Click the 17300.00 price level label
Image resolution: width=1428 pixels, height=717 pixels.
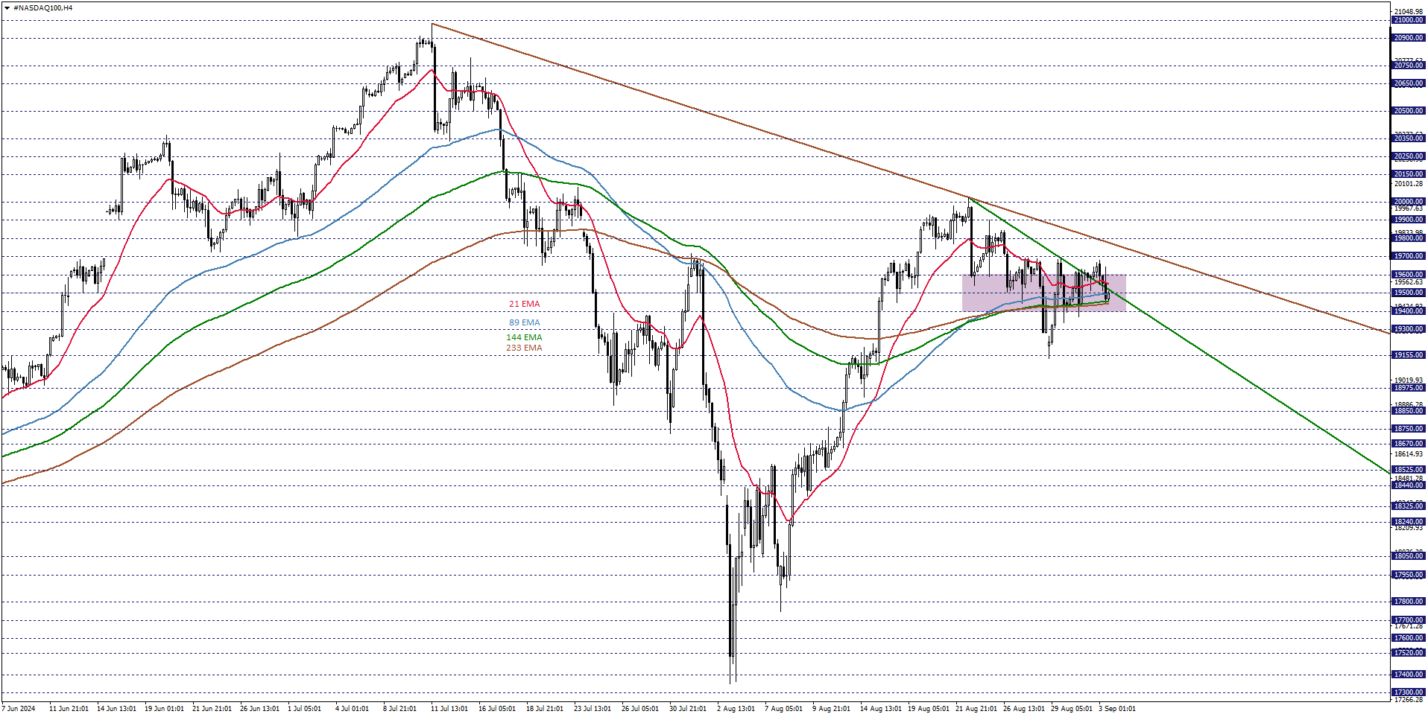1408,692
